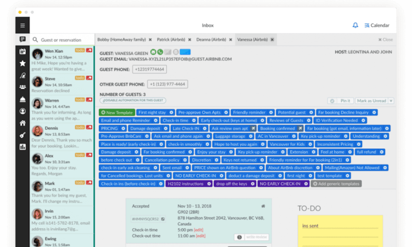
Task: Open the concierge bell sidebar icon
Action: [23, 99]
